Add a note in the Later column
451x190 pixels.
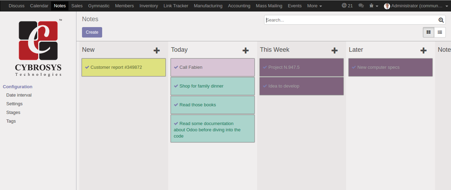424,50
